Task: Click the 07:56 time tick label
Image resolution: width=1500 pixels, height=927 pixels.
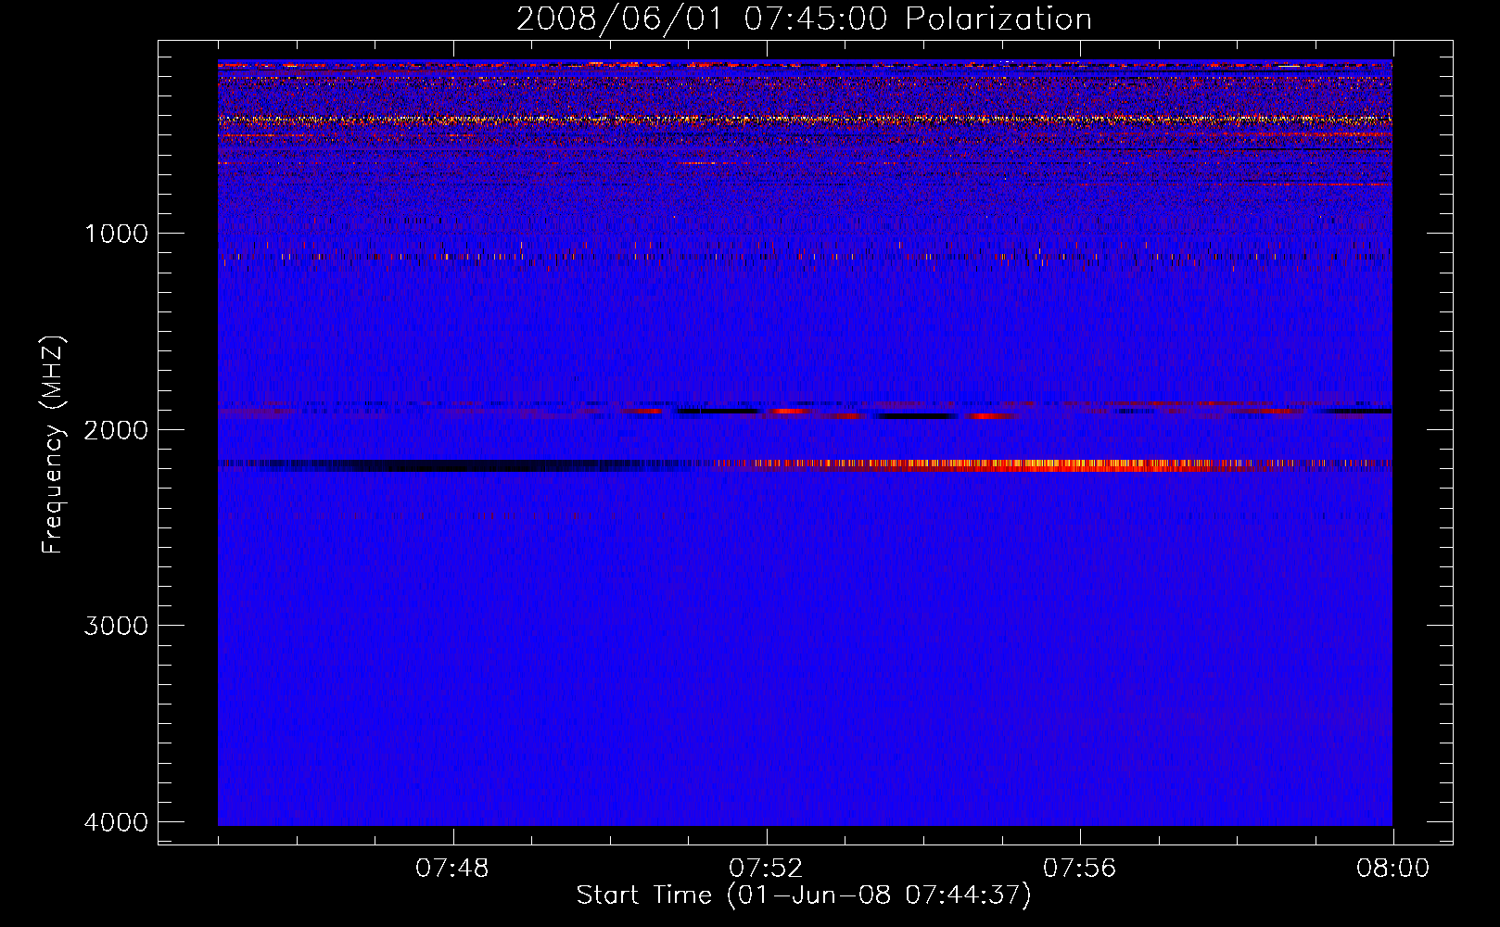Action: [x=1080, y=869]
